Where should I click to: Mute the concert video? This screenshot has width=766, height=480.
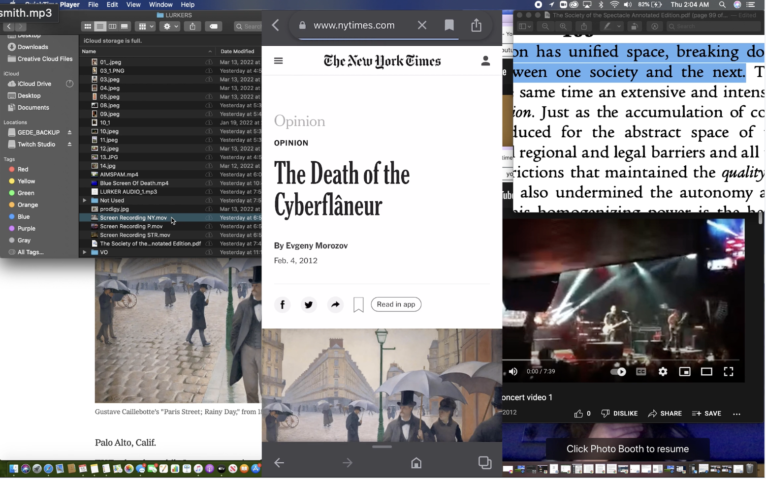[513, 372]
